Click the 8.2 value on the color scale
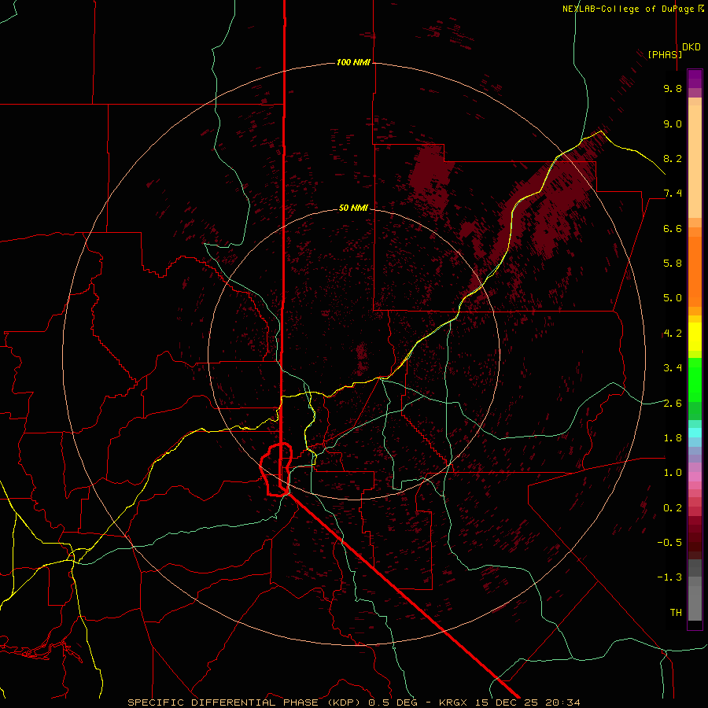 (673, 158)
